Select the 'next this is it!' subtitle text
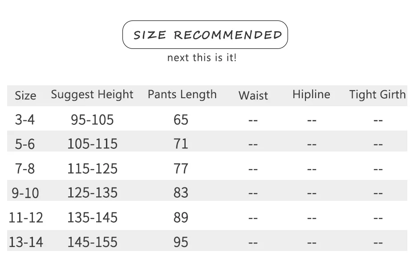This screenshot has height=267, width=414. click(202, 57)
